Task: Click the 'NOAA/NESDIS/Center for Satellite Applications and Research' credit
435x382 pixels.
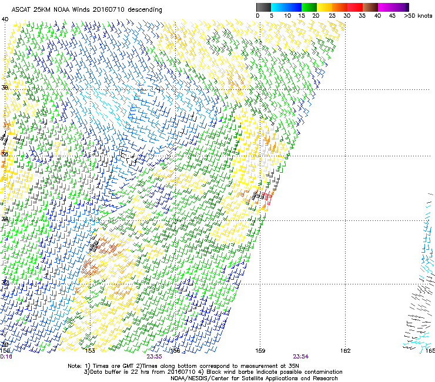Action: click(254, 378)
